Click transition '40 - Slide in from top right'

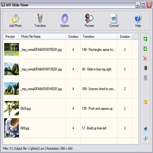click(97, 69)
